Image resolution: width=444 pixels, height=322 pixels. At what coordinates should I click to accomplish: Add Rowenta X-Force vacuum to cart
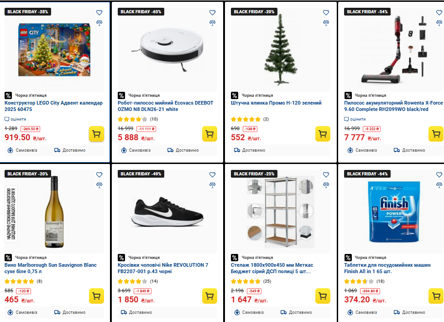click(x=436, y=134)
